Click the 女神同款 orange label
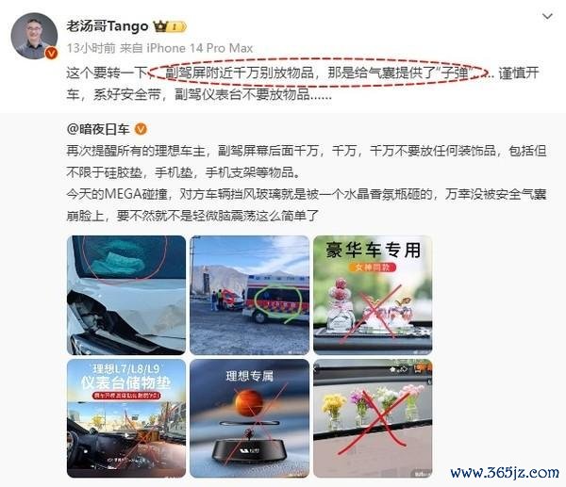The height and width of the screenshot is (487, 566). (373, 268)
